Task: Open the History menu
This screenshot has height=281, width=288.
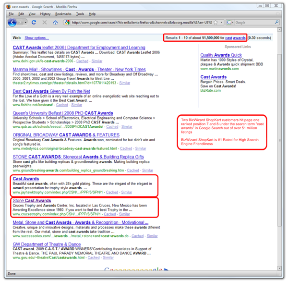Action: pos(45,14)
